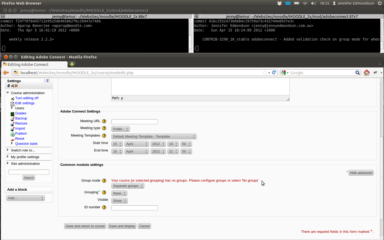The height and width of the screenshot is (240, 384).
Task: Click Save and return to course
Action: point(85,226)
